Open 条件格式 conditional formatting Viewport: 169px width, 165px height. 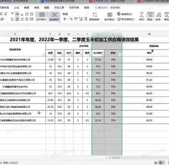110,17
